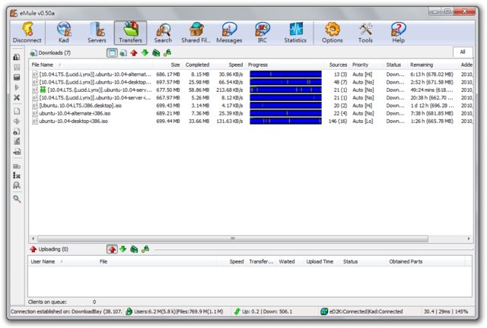Open the Tools menu
Screen dimensions: 487x328
pyautogui.click(x=365, y=33)
